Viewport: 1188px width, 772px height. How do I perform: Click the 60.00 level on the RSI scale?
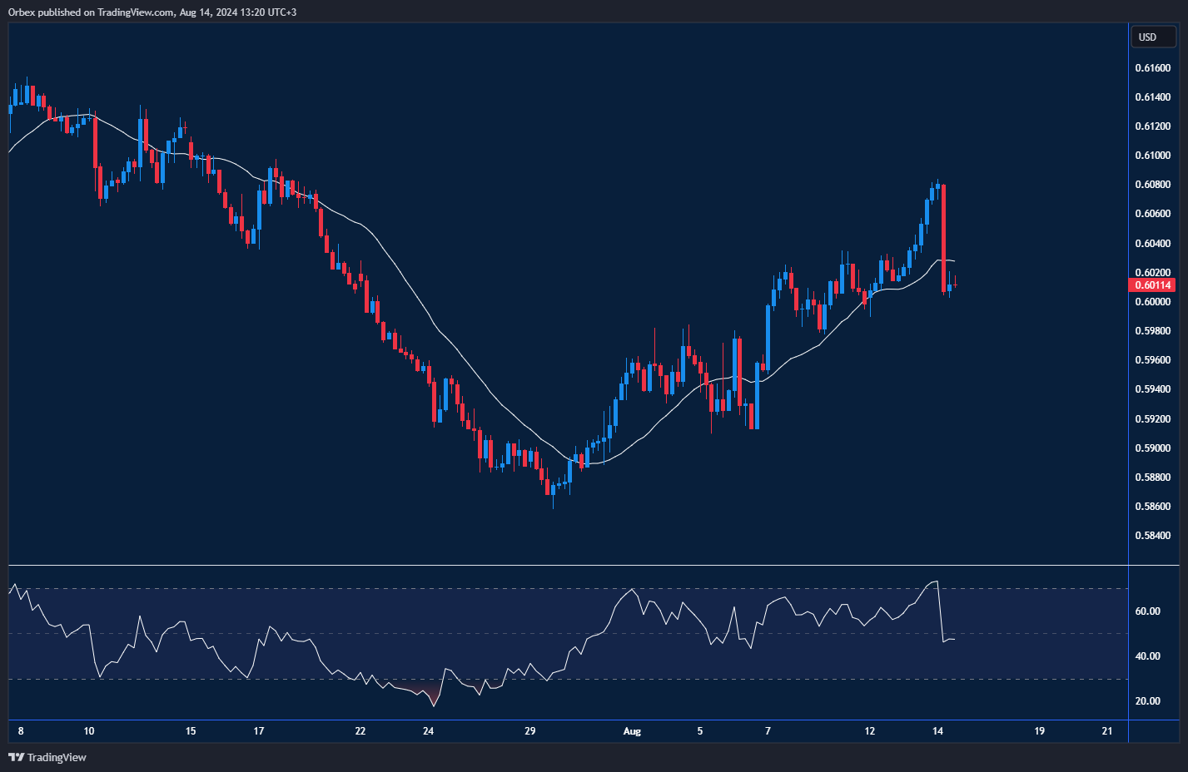click(1147, 611)
